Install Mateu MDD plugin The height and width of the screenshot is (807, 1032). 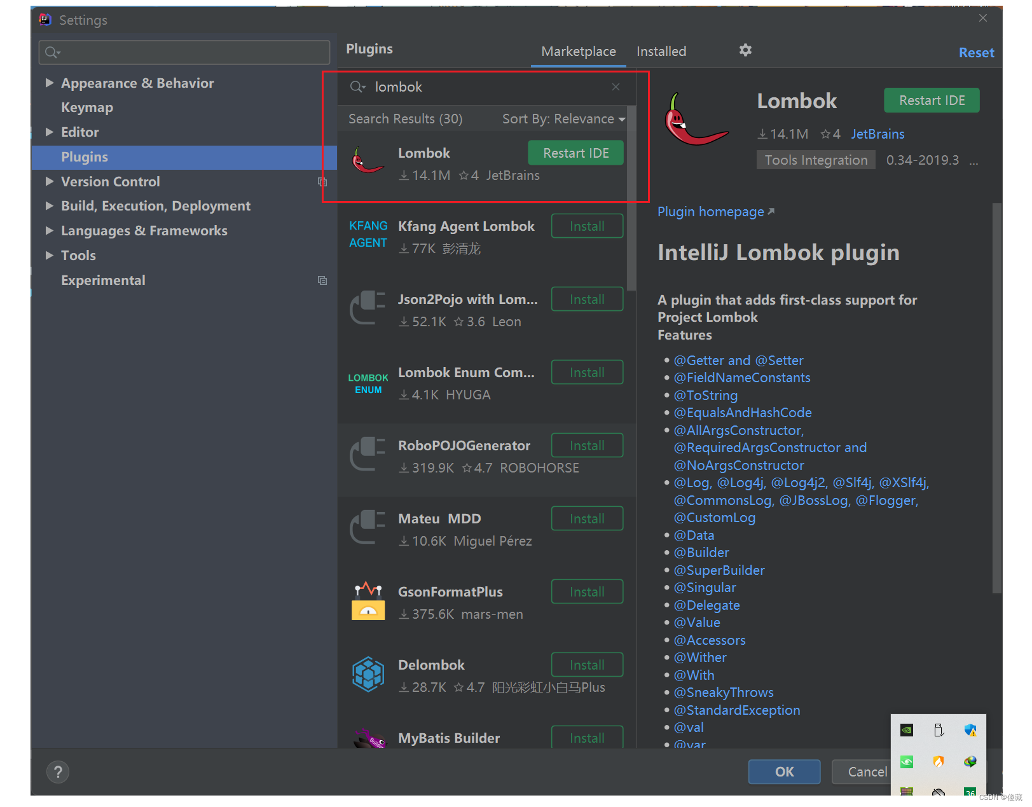coord(587,518)
